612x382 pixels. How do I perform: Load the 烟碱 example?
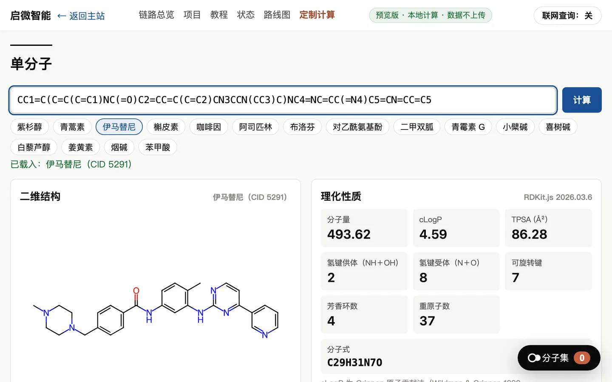tap(119, 147)
